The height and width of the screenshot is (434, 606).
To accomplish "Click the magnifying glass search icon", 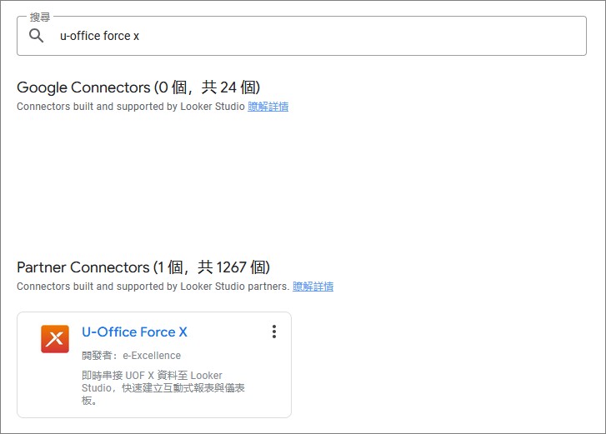I will click(x=36, y=36).
